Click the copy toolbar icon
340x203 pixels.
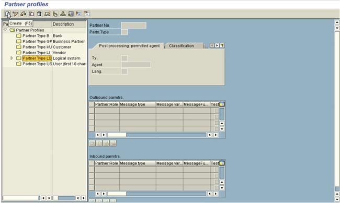click(x=31, y=14)
